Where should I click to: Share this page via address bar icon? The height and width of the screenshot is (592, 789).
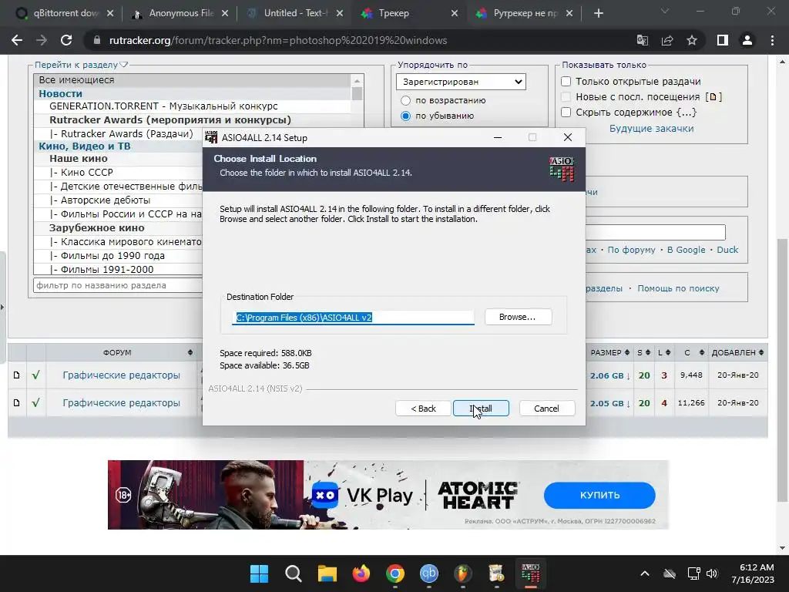[x=667, y=40]
